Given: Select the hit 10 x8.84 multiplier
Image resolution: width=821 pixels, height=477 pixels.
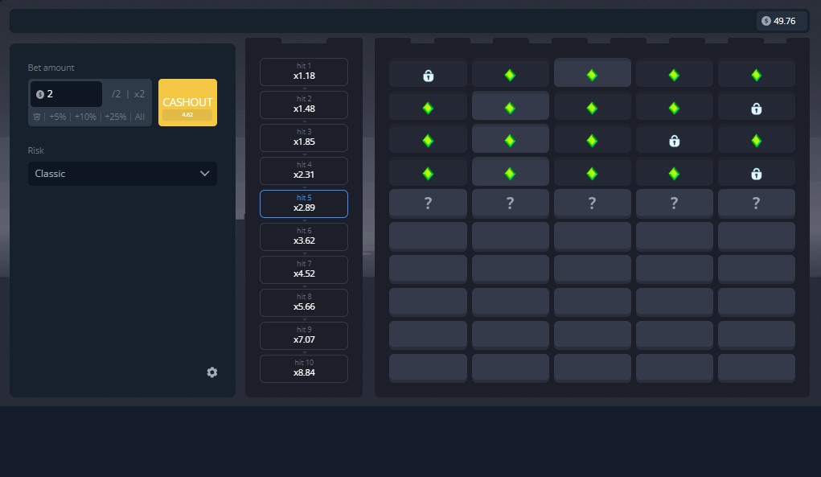Looking at the screenshot, I should click(x=304, y=368).
